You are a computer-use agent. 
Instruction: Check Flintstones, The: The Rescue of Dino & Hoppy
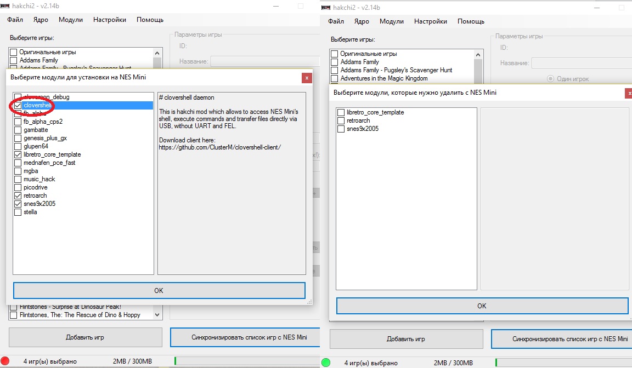[14, 315]
